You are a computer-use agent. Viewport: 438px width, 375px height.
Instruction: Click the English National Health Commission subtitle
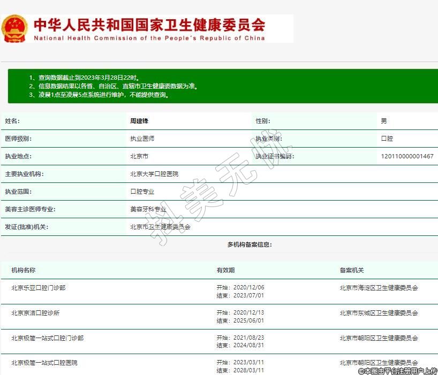pyautogui.click(x=149, y=38)
